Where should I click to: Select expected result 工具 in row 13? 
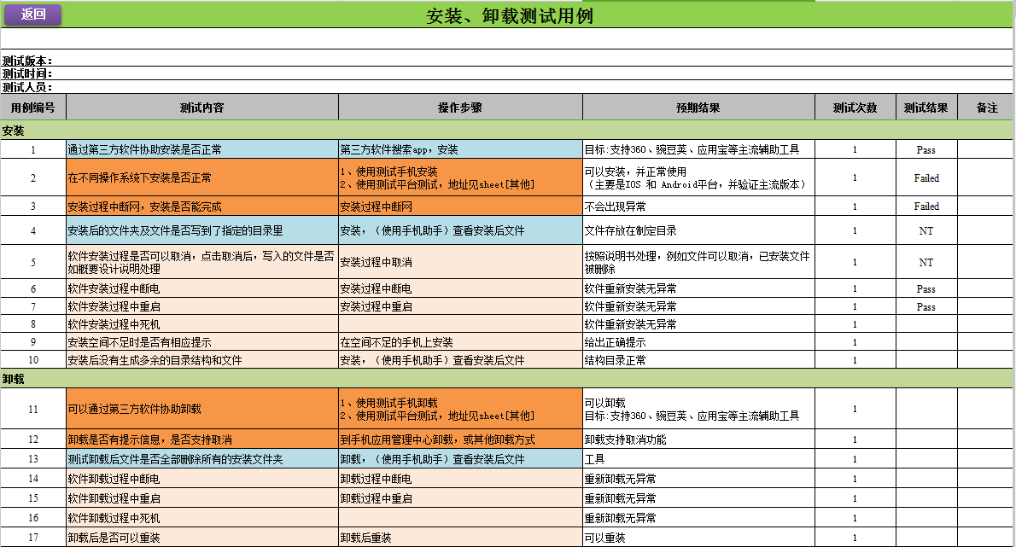coord(698,459)
